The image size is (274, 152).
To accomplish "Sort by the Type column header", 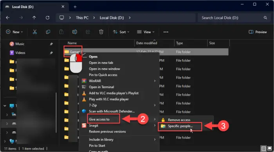I will tap(179, 43).
